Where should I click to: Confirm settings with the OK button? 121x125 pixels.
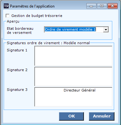(71, 116)
